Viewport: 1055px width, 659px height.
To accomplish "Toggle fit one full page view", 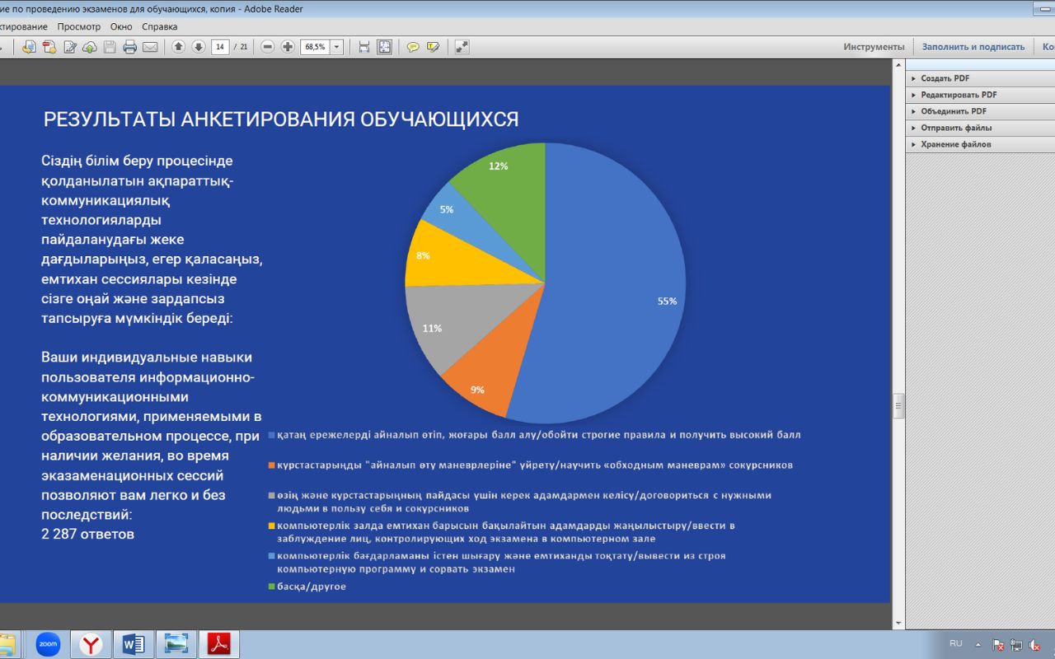I will tap(384, 47).
